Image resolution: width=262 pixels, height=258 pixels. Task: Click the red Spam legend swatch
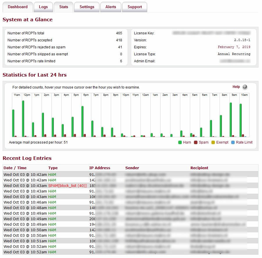coord(196,142)
